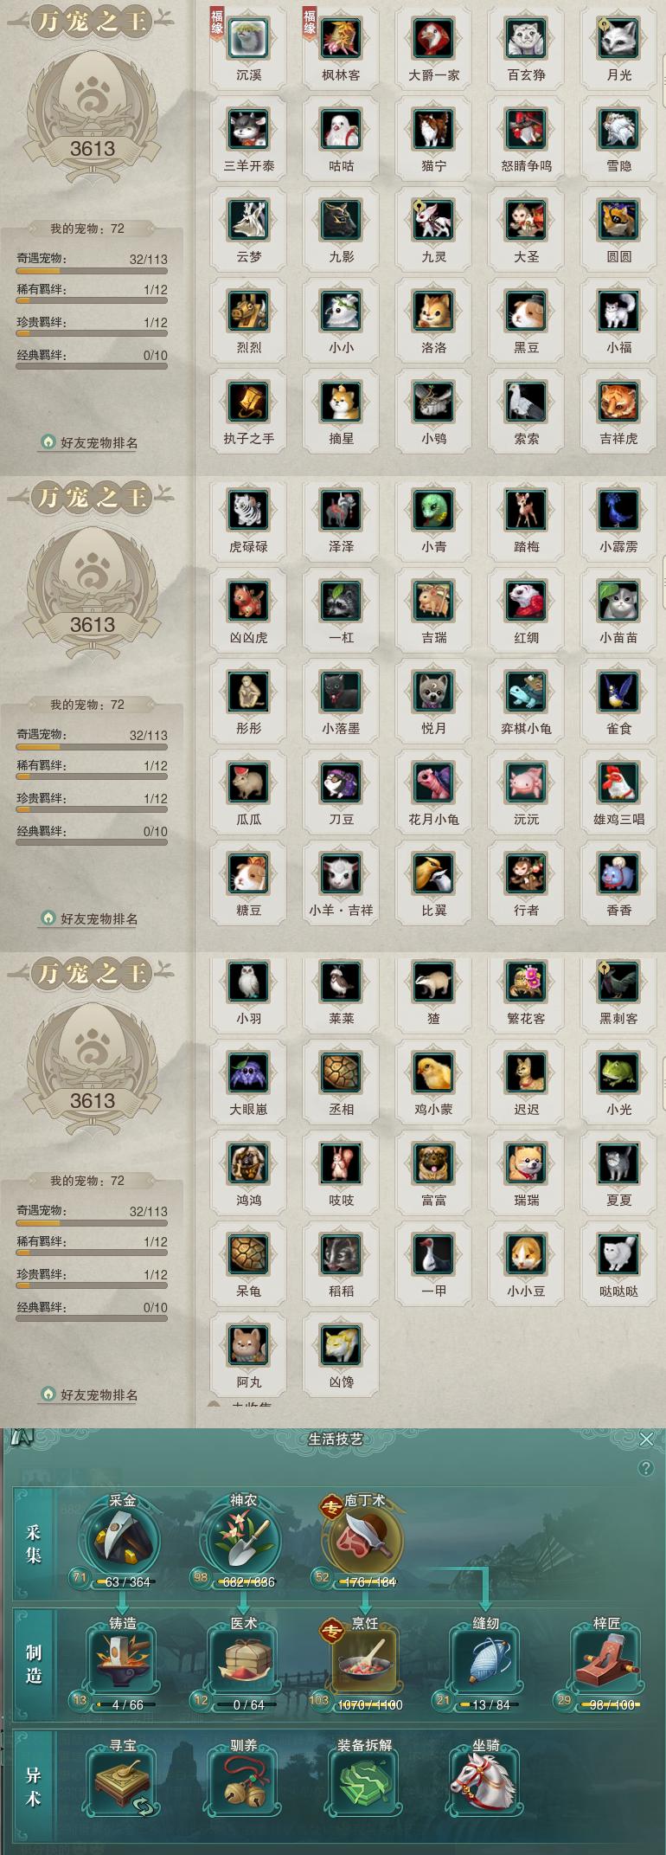The width and height of the screenshot is (666, 1855).
Task: Select the 雄鸡三唱 rooster pet thumbnail
Action: (x=618, y=783)
